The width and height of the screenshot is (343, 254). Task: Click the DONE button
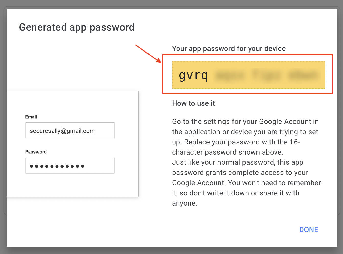(309, 230)
